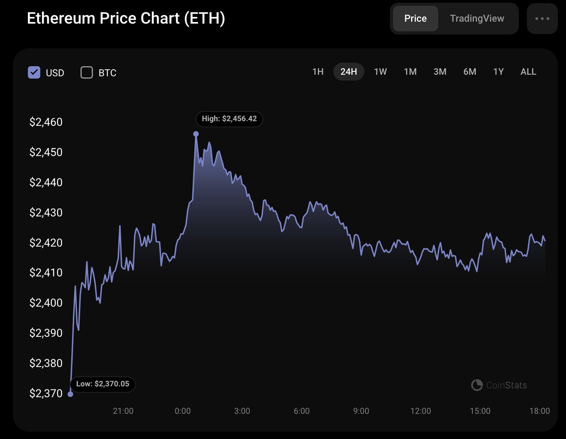Disable the USD checkbox

pyautogui.click(x=34, y=72)
